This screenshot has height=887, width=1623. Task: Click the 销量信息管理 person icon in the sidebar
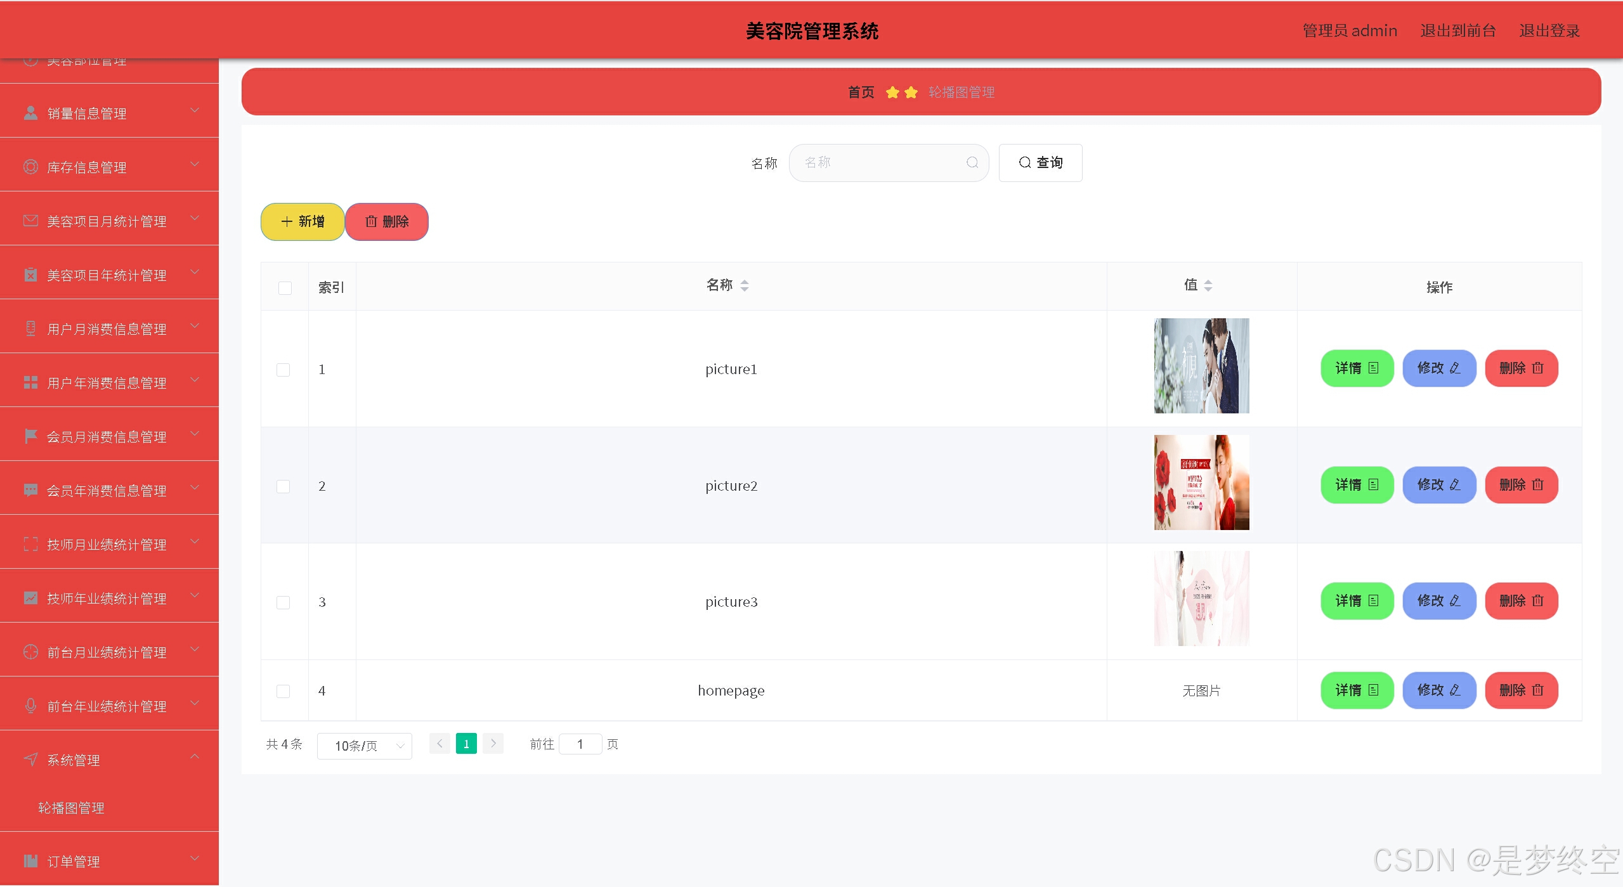click(x=30, y=113)
